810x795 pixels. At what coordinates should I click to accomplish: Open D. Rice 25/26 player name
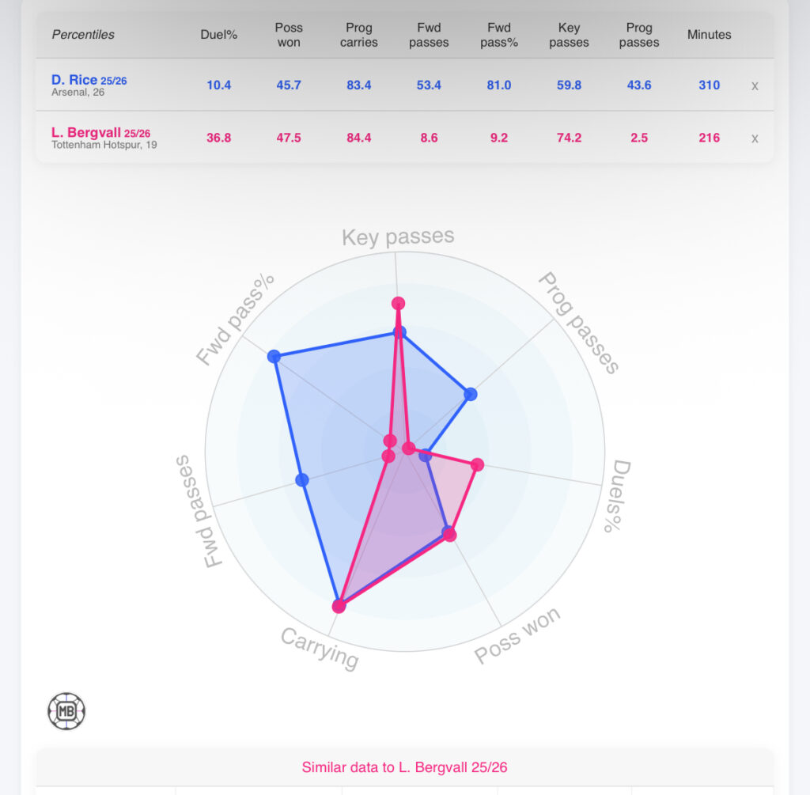[x=89, y=80]
